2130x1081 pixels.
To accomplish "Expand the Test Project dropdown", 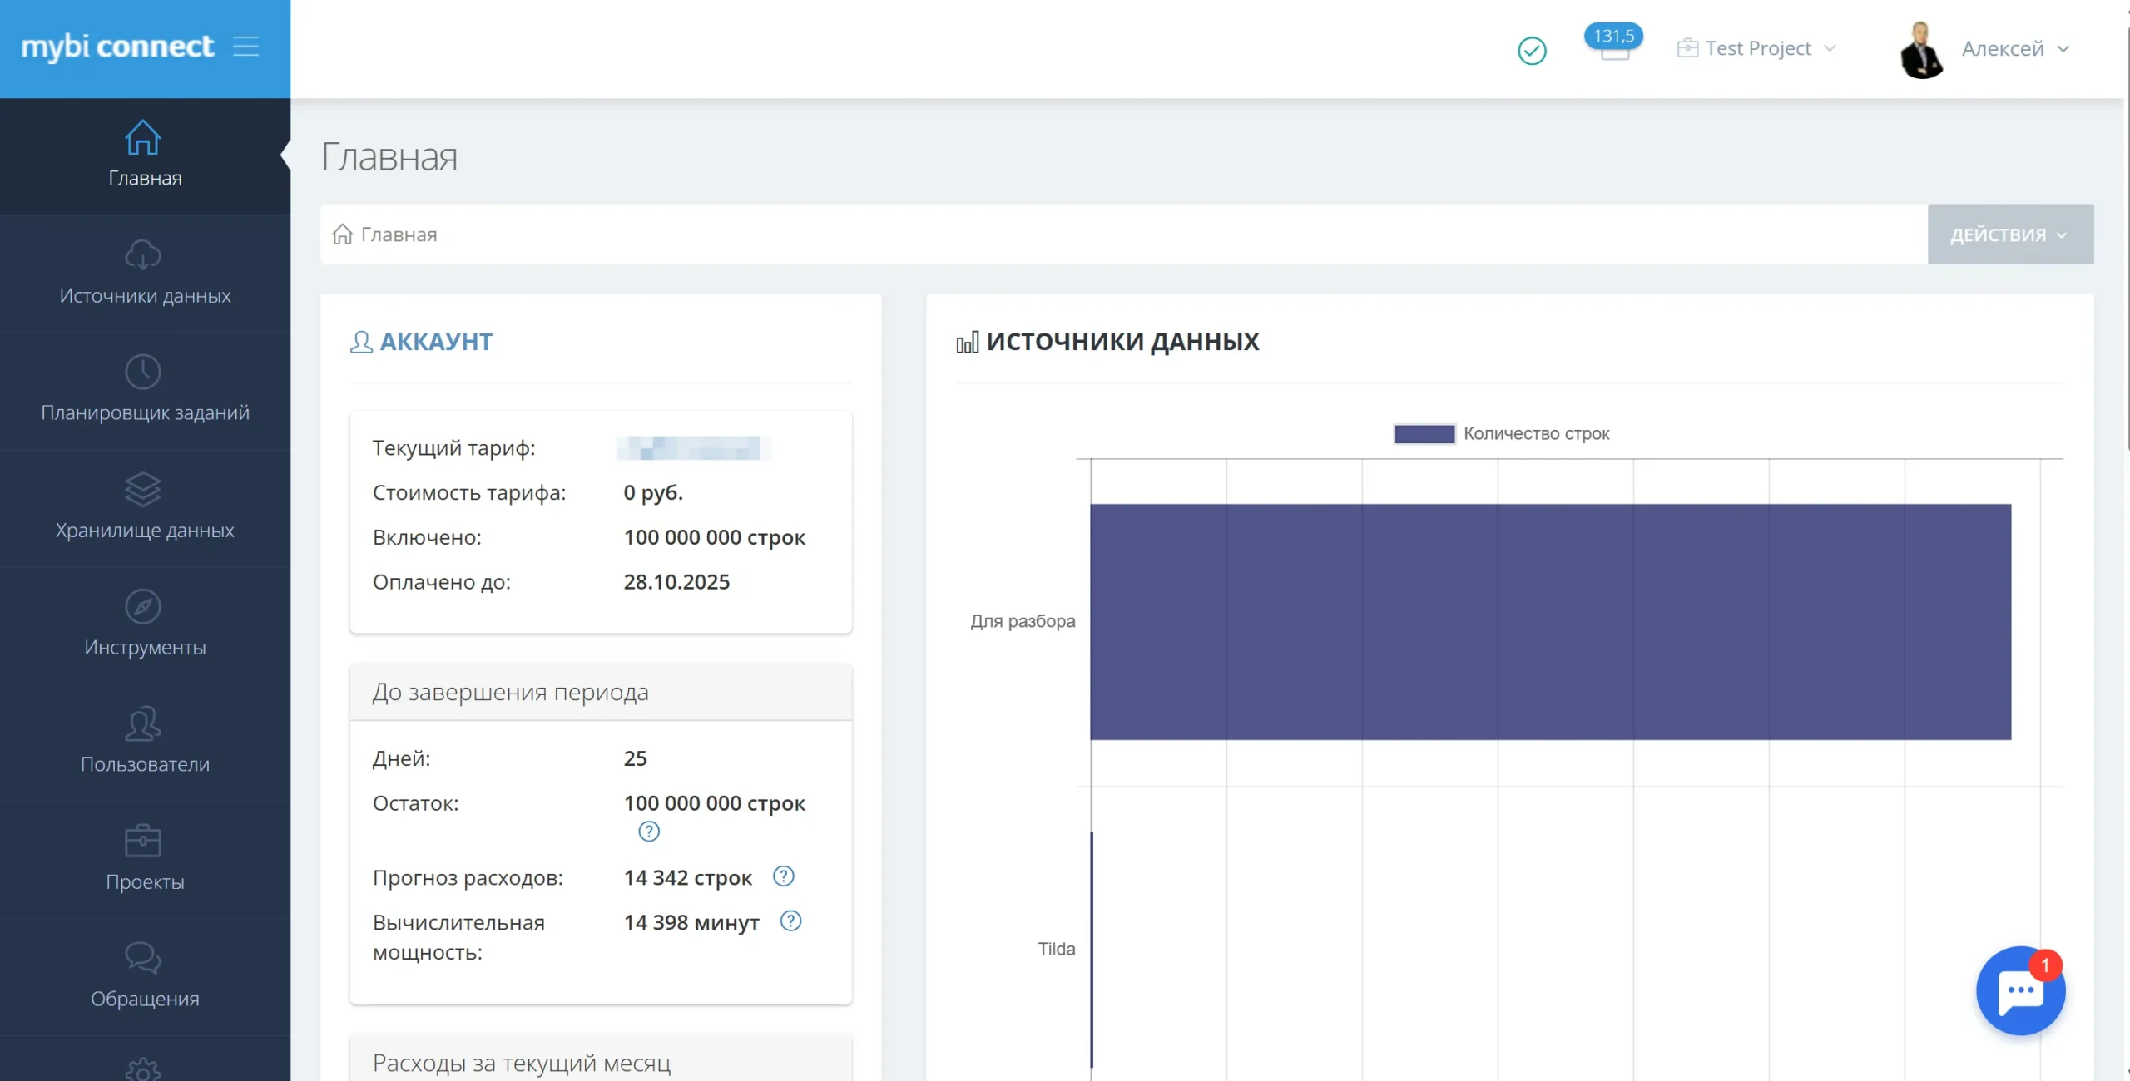I will pos(1756,48).
